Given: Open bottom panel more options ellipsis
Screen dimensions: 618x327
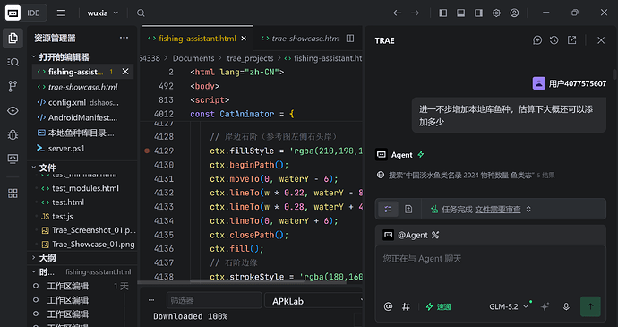Looking at the screenshot, I should point(151,300).
